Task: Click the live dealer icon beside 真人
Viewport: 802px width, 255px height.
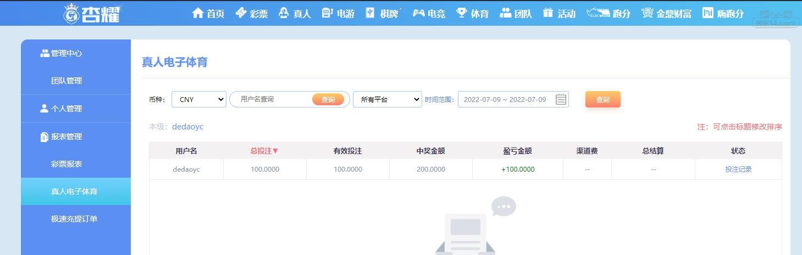Action: (284, 13)
